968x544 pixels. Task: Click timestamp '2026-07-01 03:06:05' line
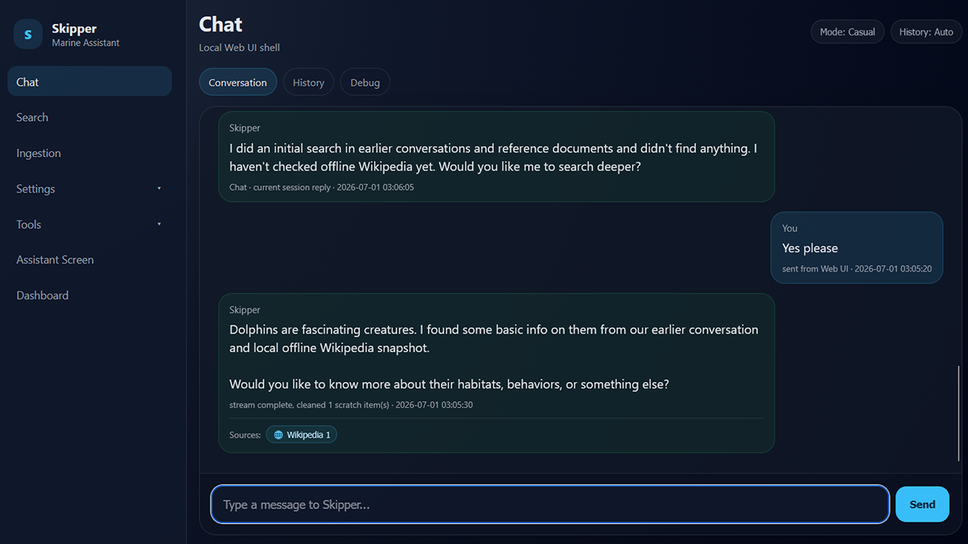(322, 187)
